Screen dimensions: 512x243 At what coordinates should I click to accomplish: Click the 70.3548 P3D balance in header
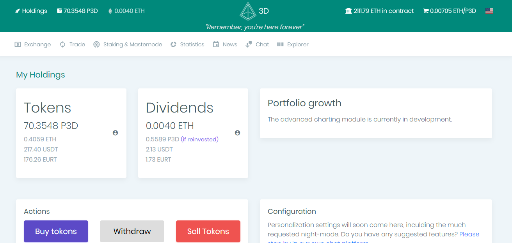pyautogui.click(x=81, y=11)
